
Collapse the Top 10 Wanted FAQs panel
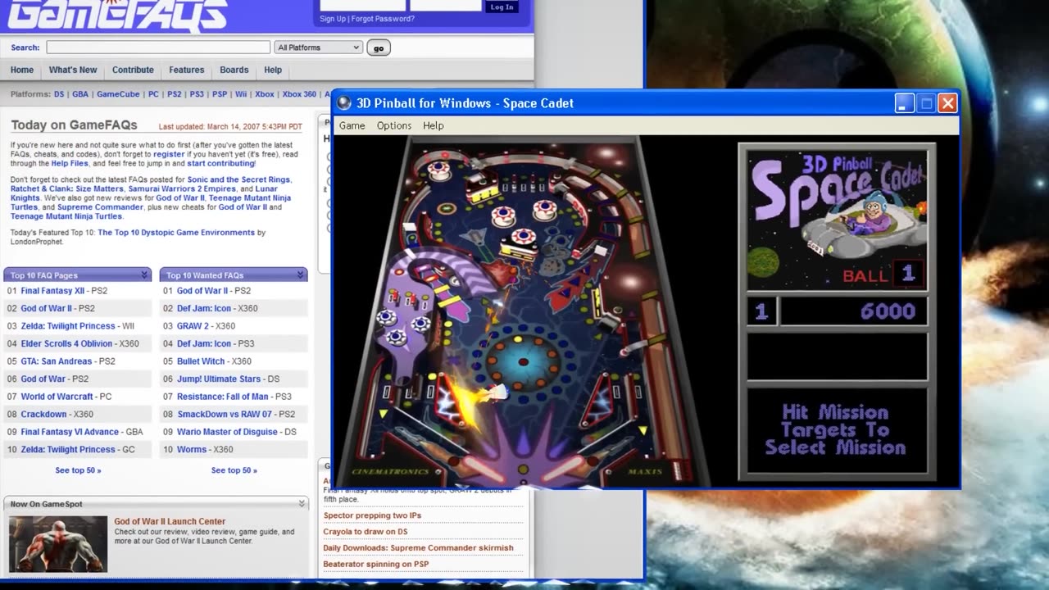[301, 275]
